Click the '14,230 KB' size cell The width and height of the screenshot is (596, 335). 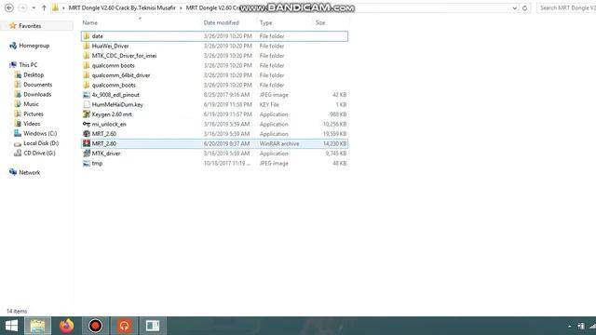click(335, 143)
